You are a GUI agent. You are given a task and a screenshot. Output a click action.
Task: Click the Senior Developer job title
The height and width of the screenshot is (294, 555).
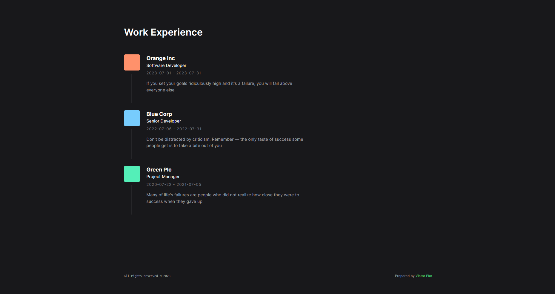[164, 121]
